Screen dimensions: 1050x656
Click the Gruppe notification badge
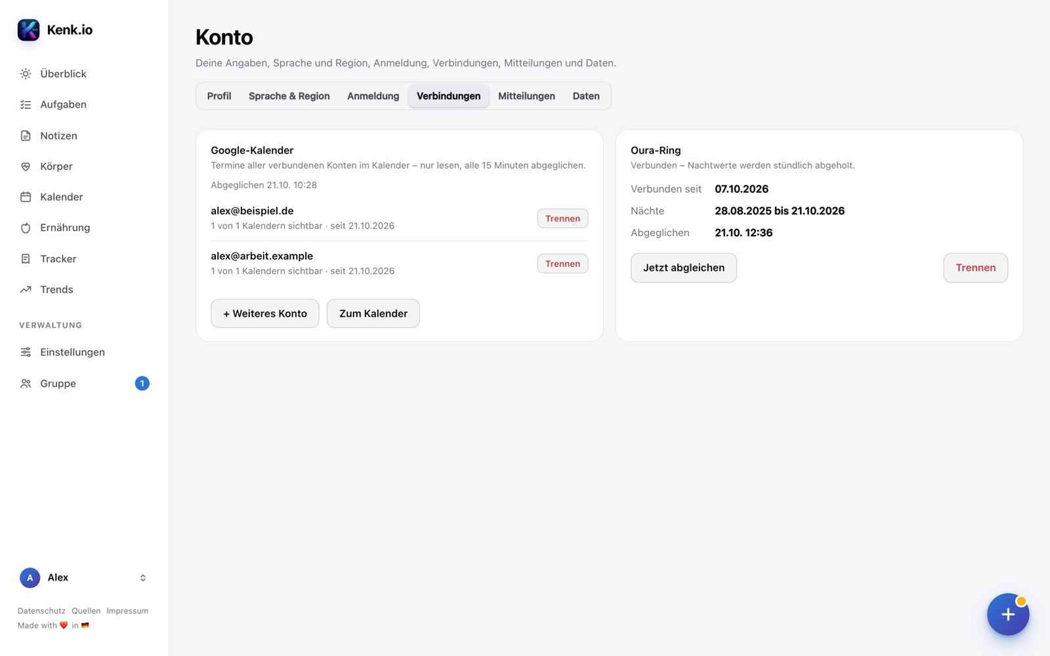142,384
